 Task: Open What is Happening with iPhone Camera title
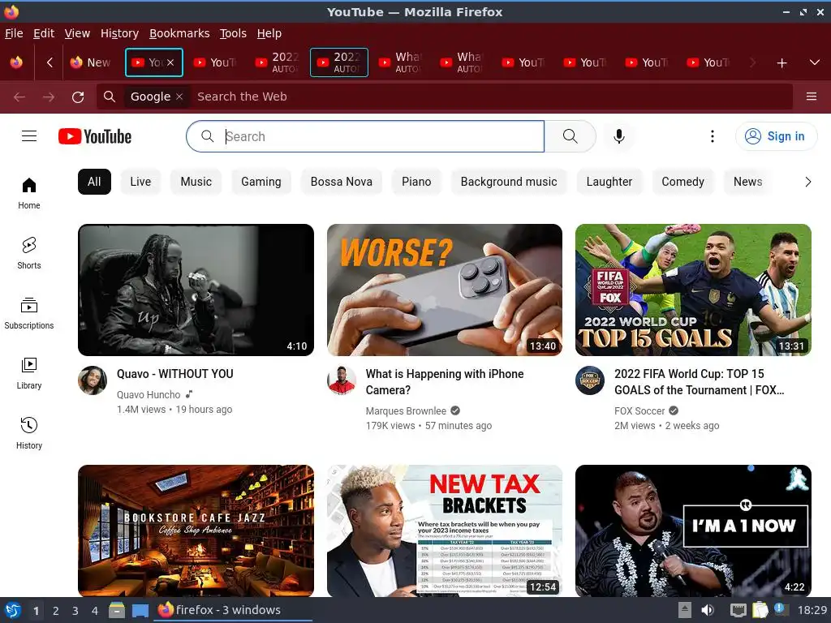tap(445, 382)
